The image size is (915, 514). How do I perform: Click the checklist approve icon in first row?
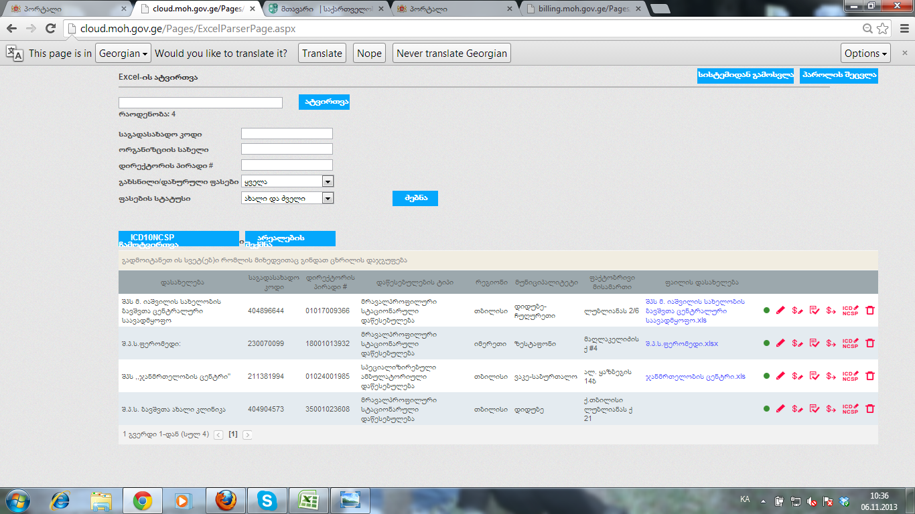coord(815,311)
